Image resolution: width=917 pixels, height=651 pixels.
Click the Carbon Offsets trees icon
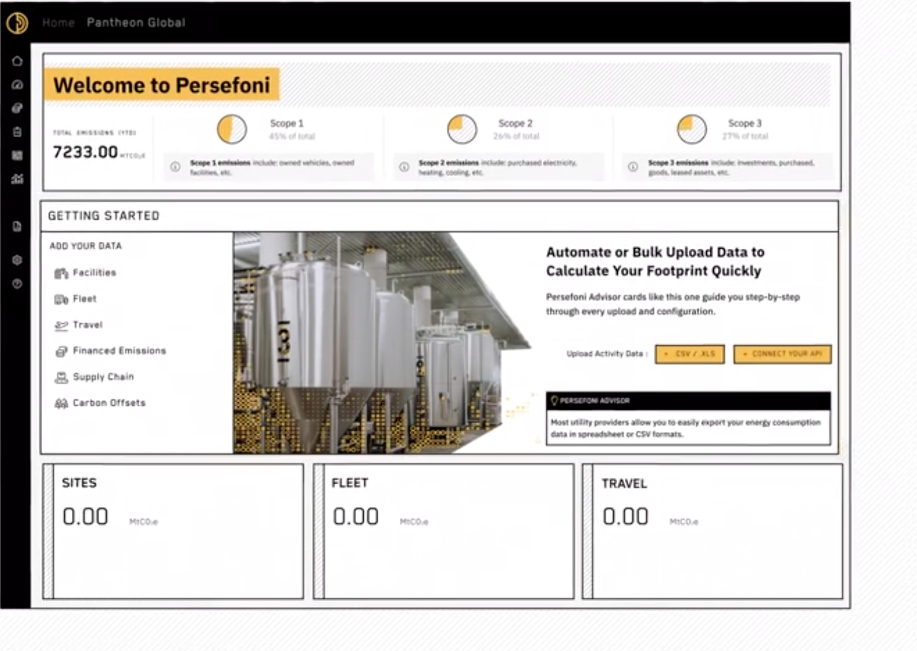pos(61,403)
